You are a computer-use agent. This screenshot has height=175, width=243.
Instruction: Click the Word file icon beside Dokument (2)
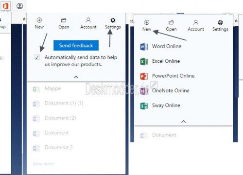coord(36,119)
